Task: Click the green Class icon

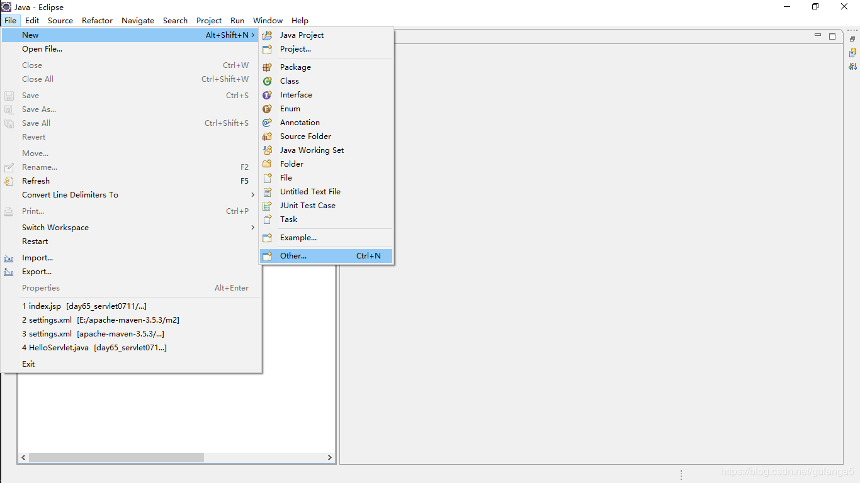Action: tap(268, 81)
